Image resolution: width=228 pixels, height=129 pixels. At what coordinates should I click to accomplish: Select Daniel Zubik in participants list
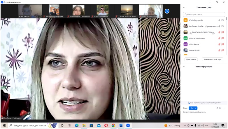[194, 50]
